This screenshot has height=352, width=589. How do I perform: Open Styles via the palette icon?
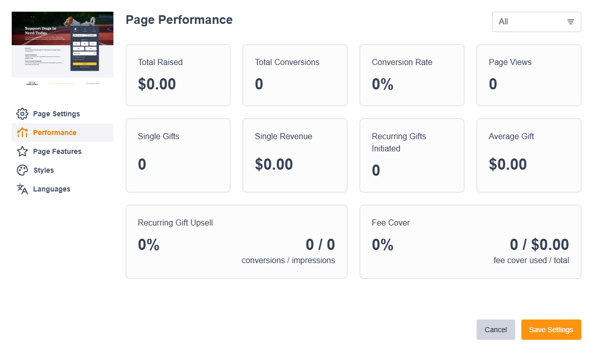coord(22,170)
